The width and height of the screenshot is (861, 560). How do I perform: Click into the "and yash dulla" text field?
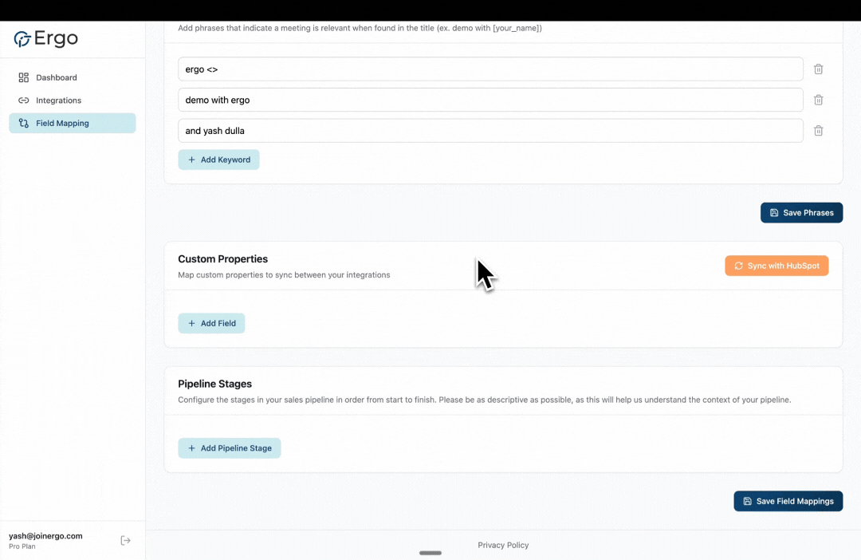point(490,131)
